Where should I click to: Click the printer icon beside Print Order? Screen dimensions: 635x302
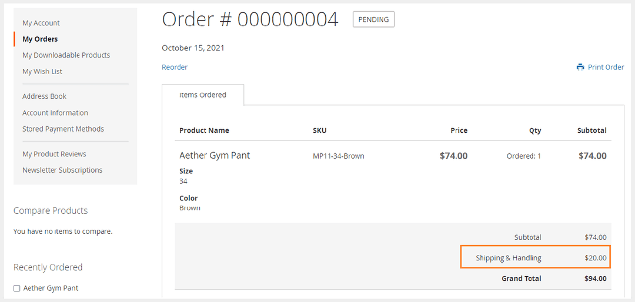click(x=580, y=67)
